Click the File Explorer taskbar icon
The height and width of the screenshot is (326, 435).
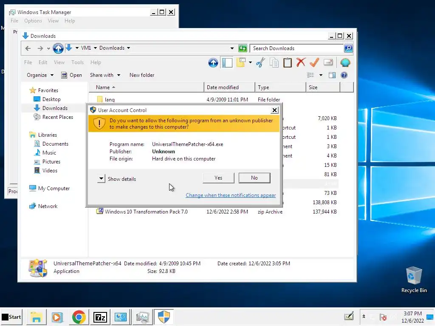(x=37, y=317)
